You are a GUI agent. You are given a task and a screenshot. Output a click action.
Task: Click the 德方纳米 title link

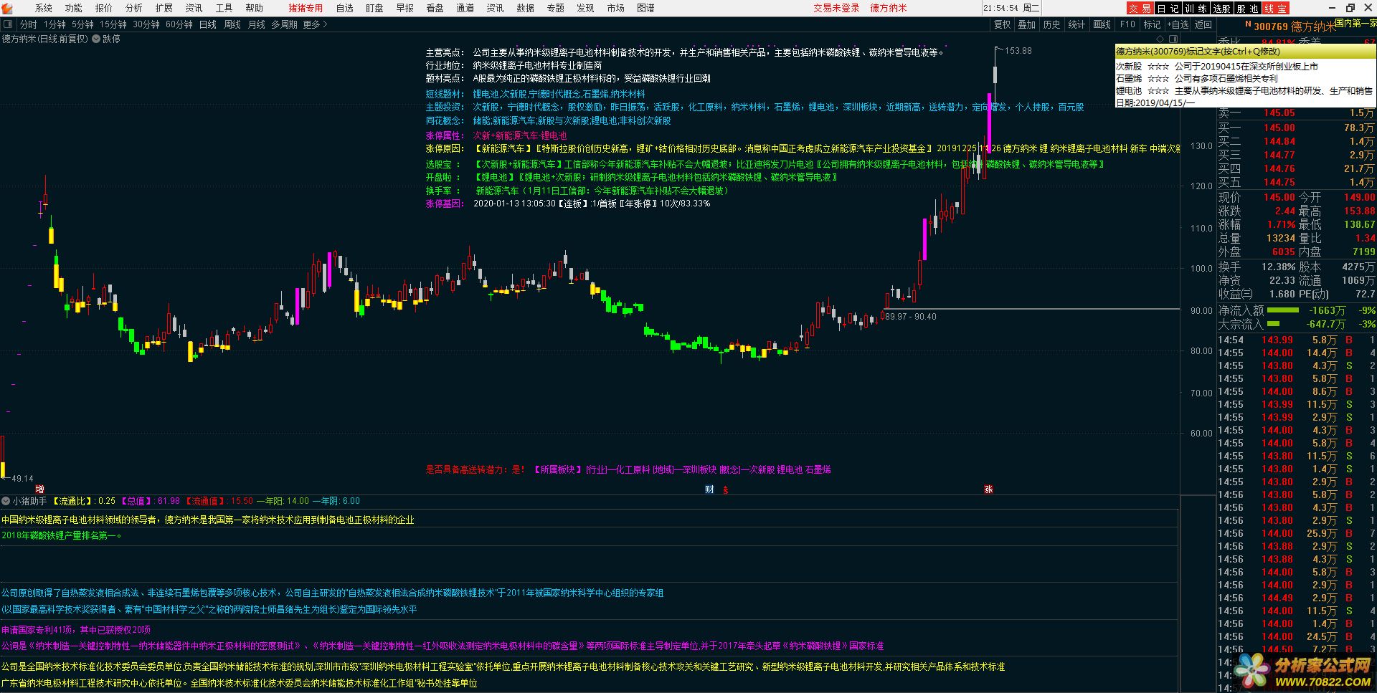coord(889,8)
